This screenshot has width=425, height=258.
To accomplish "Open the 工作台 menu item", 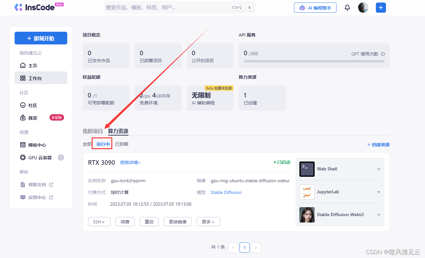I will [x=41, y=78].
